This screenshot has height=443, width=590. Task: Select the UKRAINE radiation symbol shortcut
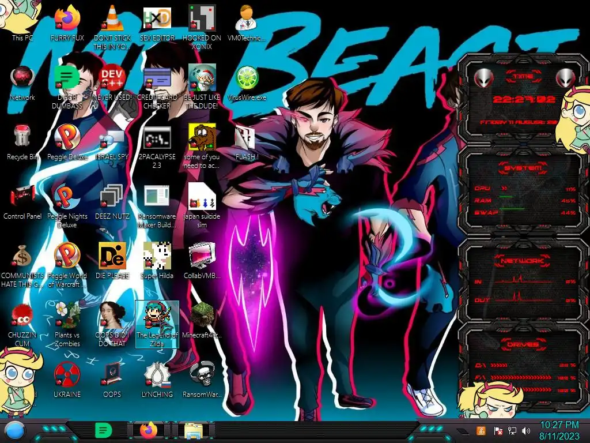pos(67,381)
